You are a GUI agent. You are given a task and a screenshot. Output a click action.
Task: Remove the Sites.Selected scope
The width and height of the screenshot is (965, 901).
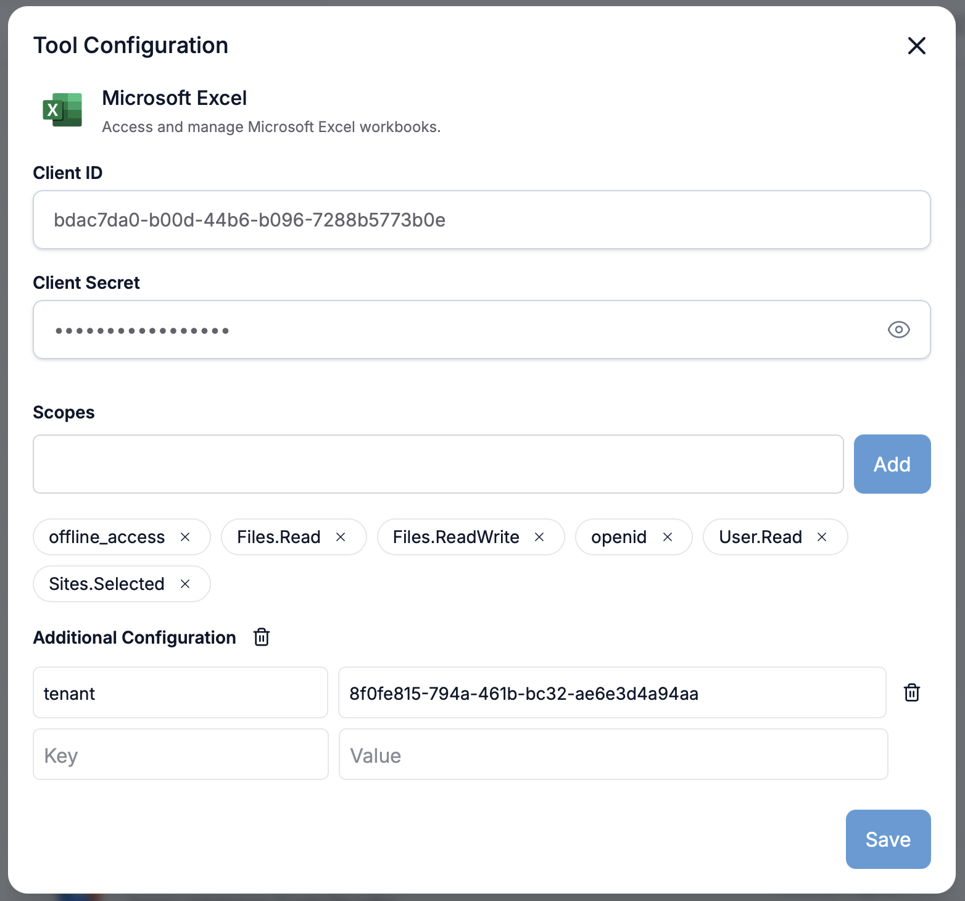[x=185, y=584]
